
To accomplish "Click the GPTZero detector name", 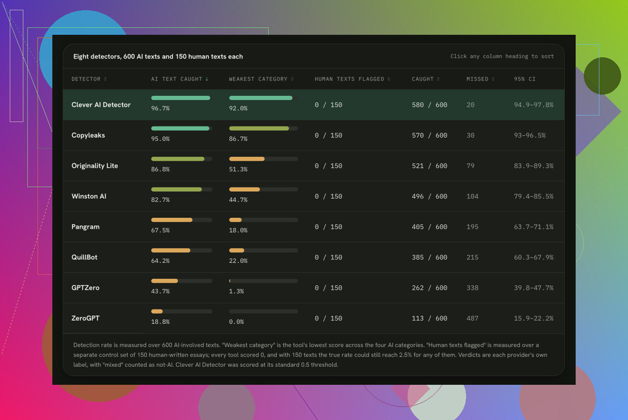I will point(85,288).
